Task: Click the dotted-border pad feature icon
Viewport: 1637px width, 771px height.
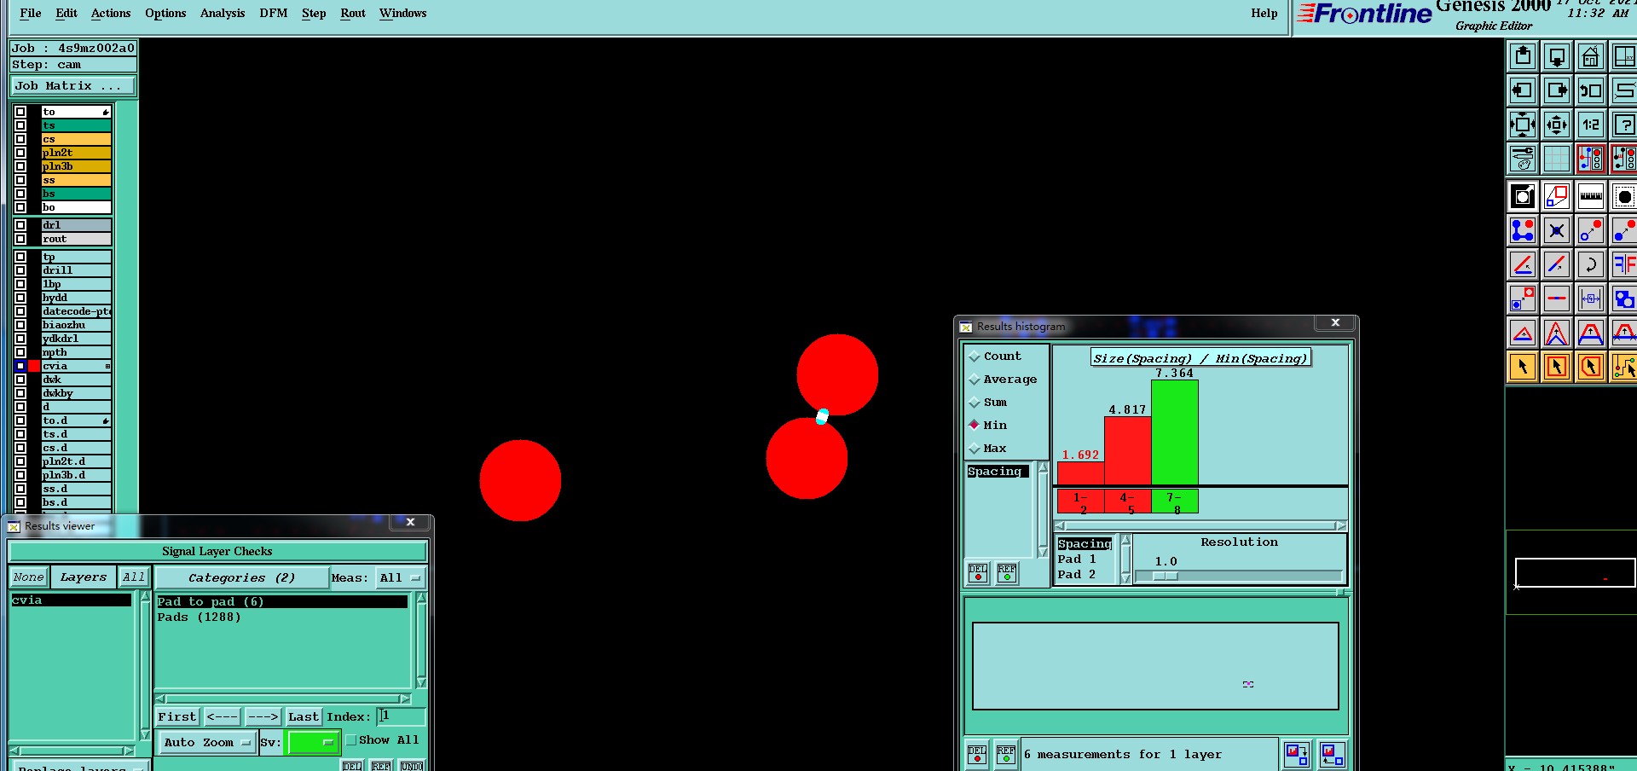Action: [1624, 196]
